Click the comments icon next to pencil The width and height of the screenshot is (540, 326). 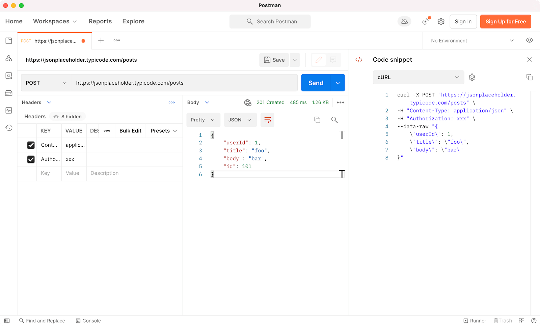click(x=333, y=60)
